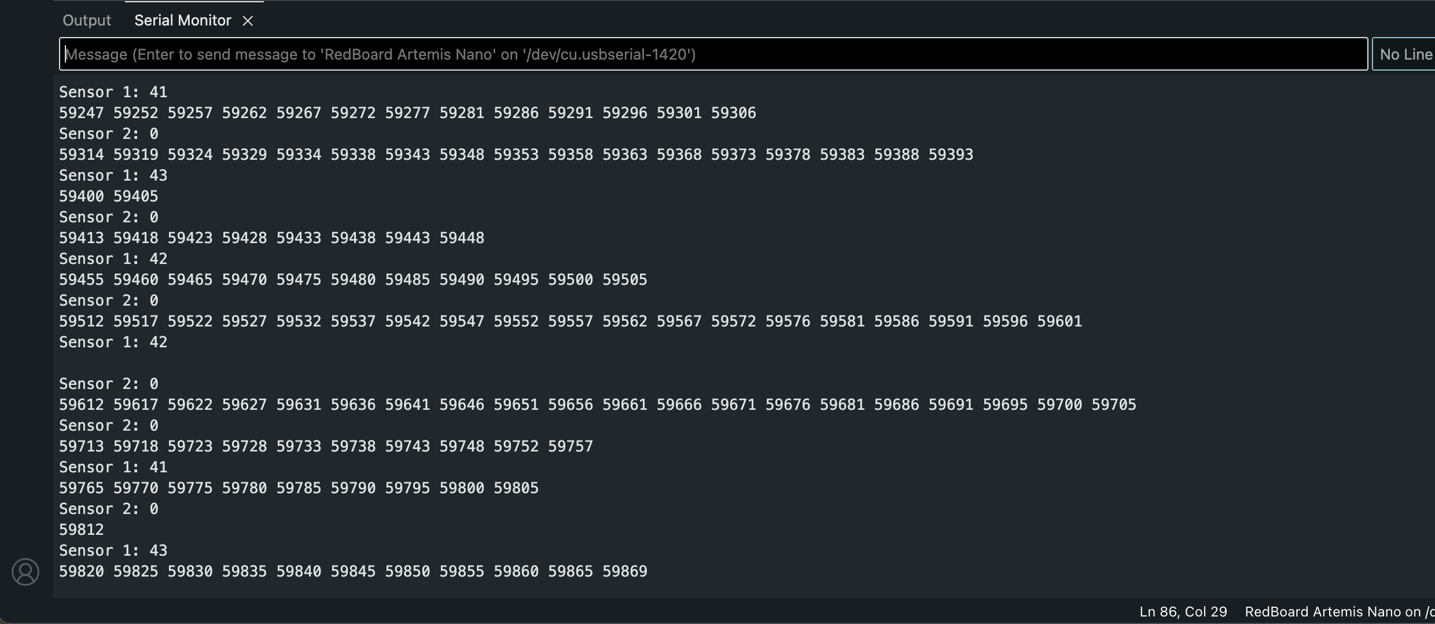Focus the serial Message input field

(x=713, y=54)
